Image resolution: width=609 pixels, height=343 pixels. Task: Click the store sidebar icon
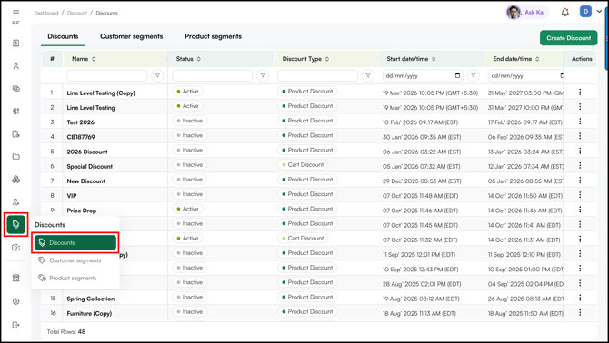pos(16,278)
